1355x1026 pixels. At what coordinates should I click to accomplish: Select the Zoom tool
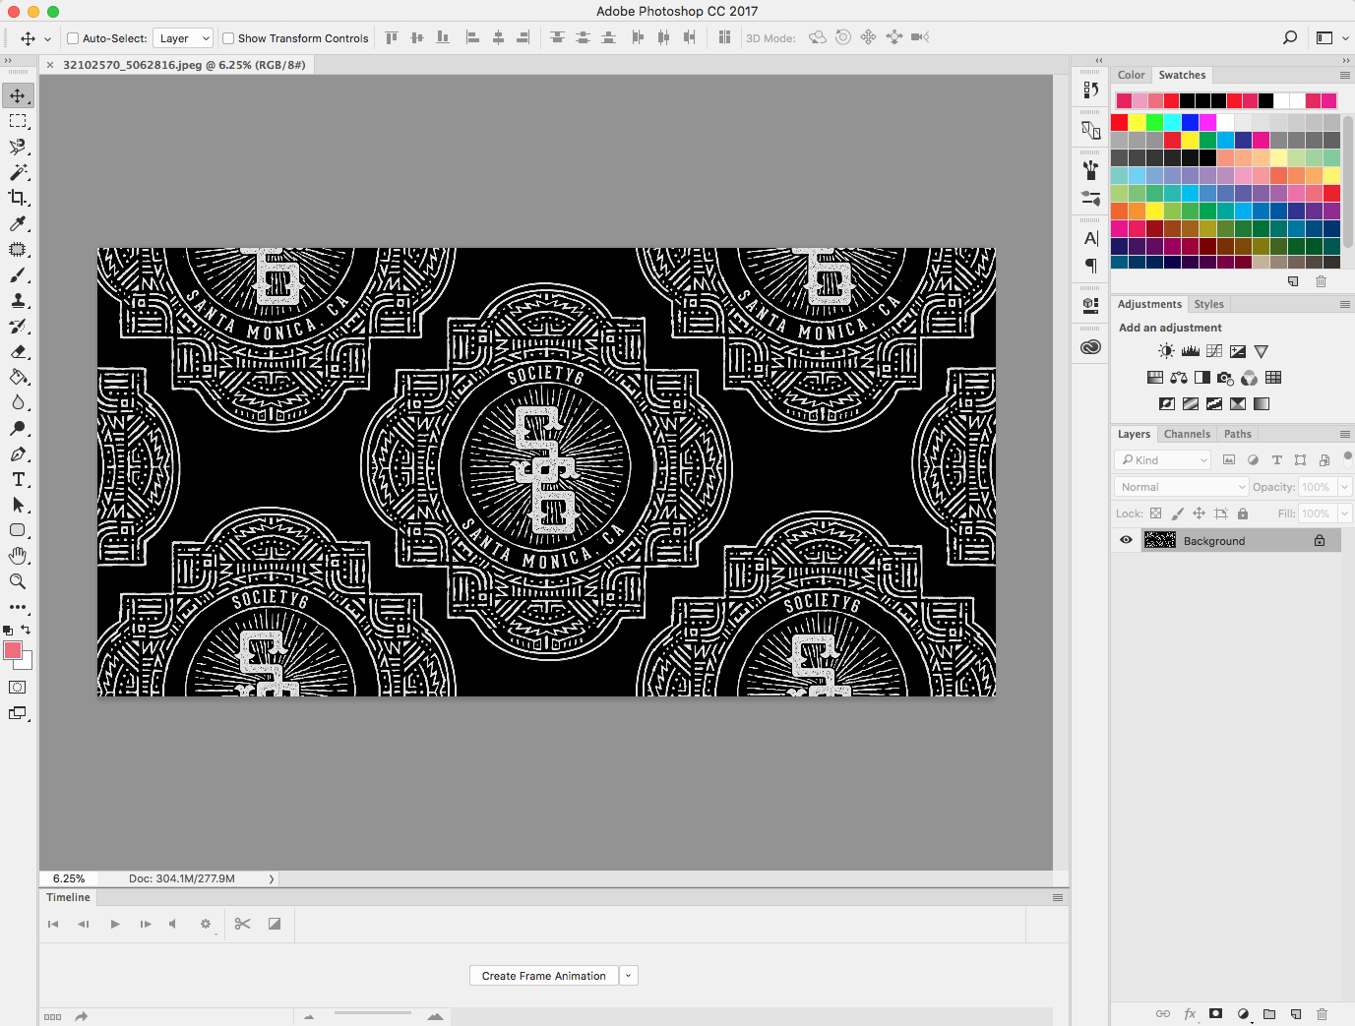(x=18, y=581)
